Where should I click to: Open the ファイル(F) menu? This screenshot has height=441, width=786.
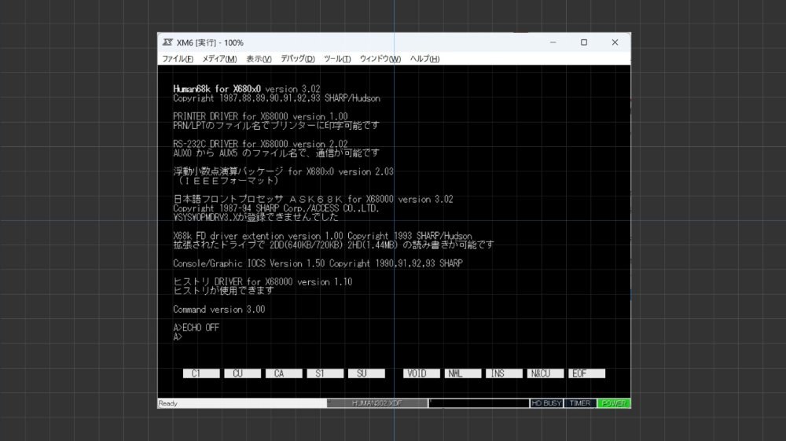[178, 59]
